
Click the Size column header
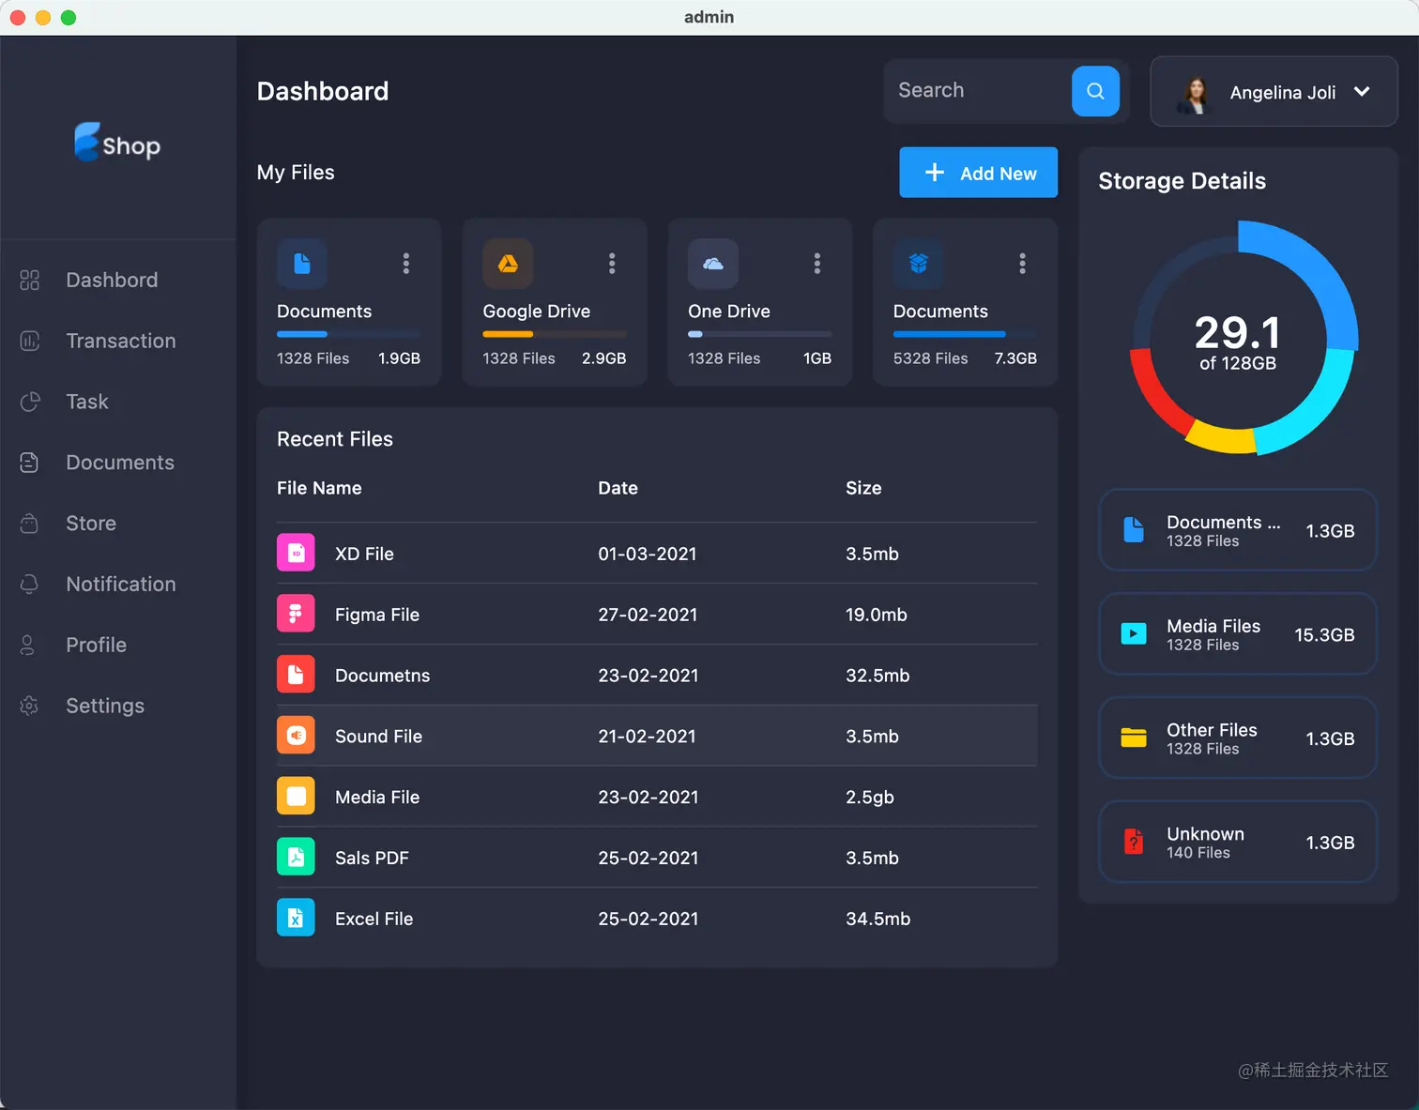tap(863, 488)
